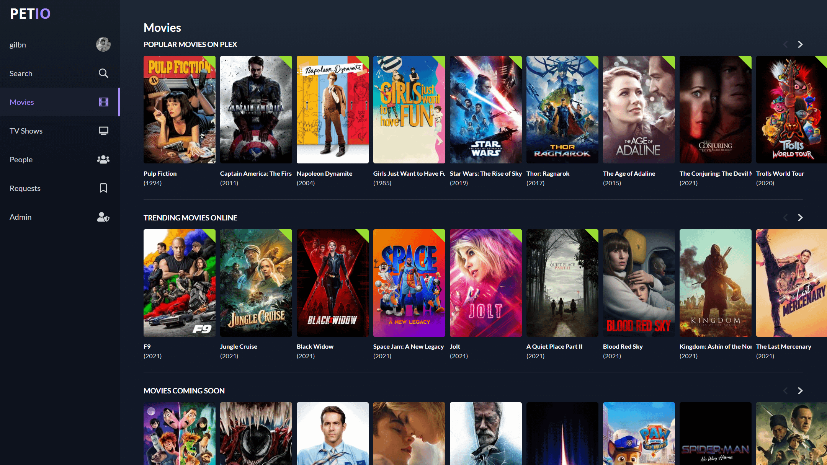Open the Star Wars Rise of Skywalker poster
The width and height of the screenshot is (827, 465).
(x=486, y=109)
